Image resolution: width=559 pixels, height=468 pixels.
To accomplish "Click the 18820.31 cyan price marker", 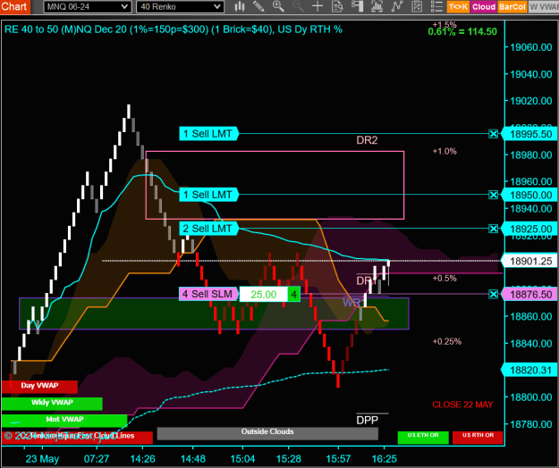I will pyautogui.click(x=530, y=370).
